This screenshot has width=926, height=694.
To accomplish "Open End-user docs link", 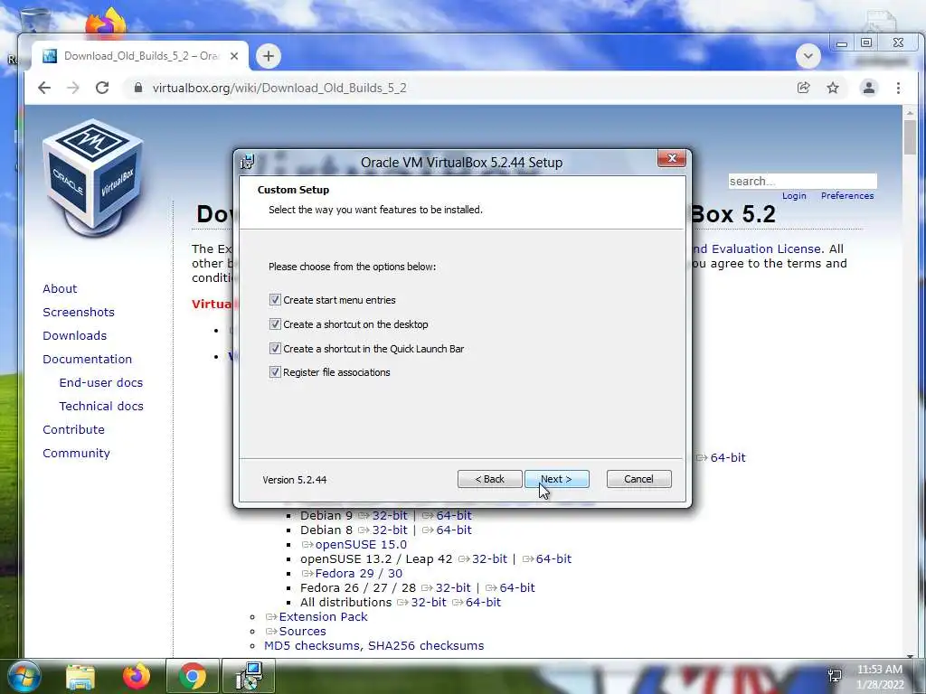I will pyautogui.click(x=101, y=382).
